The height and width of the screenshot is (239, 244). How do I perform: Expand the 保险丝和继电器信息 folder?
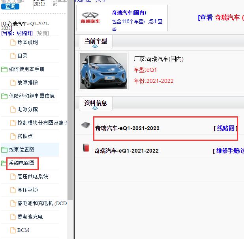[32, 96]
